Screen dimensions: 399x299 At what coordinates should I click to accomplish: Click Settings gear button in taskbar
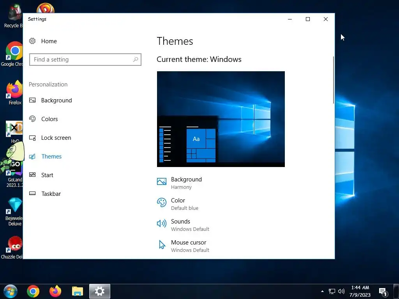click(x=100, y=291)
